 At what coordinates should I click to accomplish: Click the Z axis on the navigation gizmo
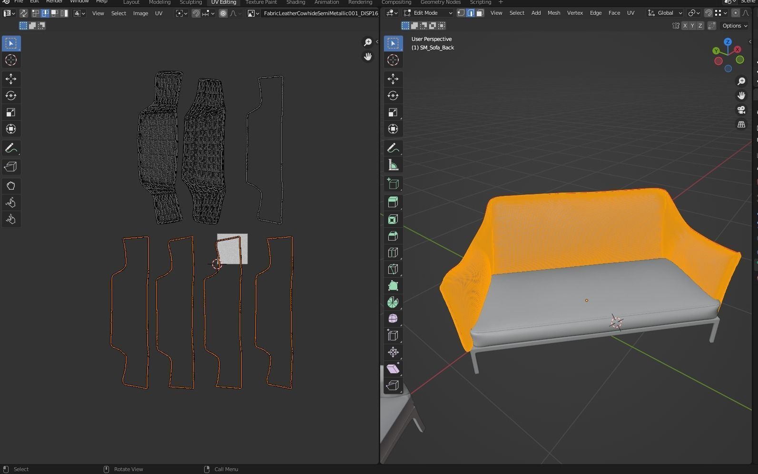coord(728,42)
